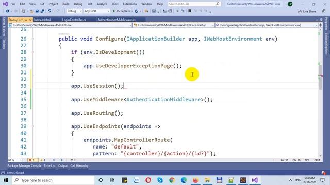
Task: Click the Find in Files toolbar icon
Action: coord(146,11)
